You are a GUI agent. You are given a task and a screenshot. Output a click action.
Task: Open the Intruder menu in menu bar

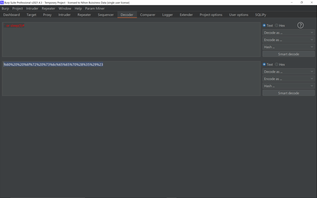pos(32,8)
